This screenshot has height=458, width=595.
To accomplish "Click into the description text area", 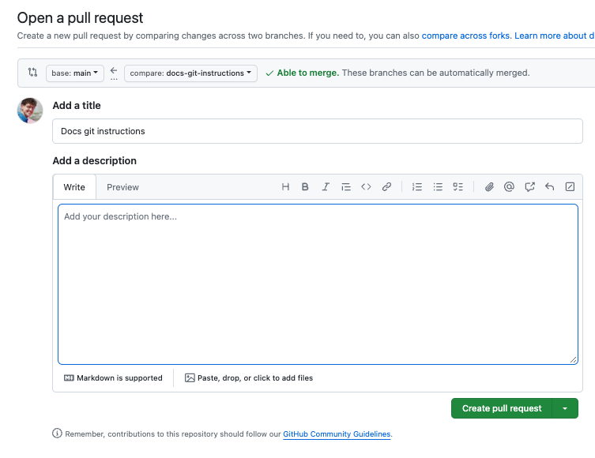I will point(318,284).
